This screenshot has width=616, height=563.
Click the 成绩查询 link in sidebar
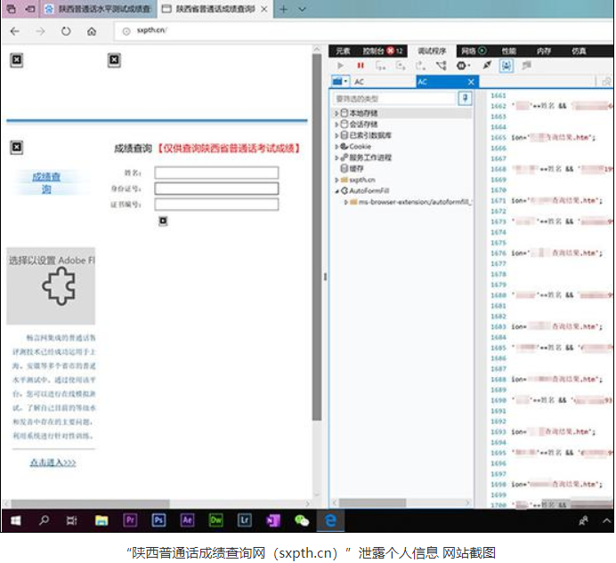(46, 183)
